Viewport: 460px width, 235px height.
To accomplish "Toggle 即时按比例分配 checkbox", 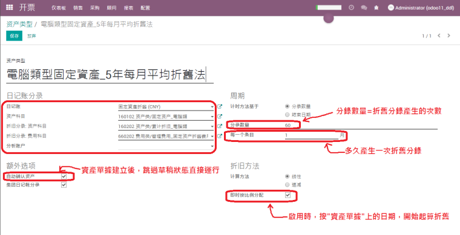I will coord(287,195).
